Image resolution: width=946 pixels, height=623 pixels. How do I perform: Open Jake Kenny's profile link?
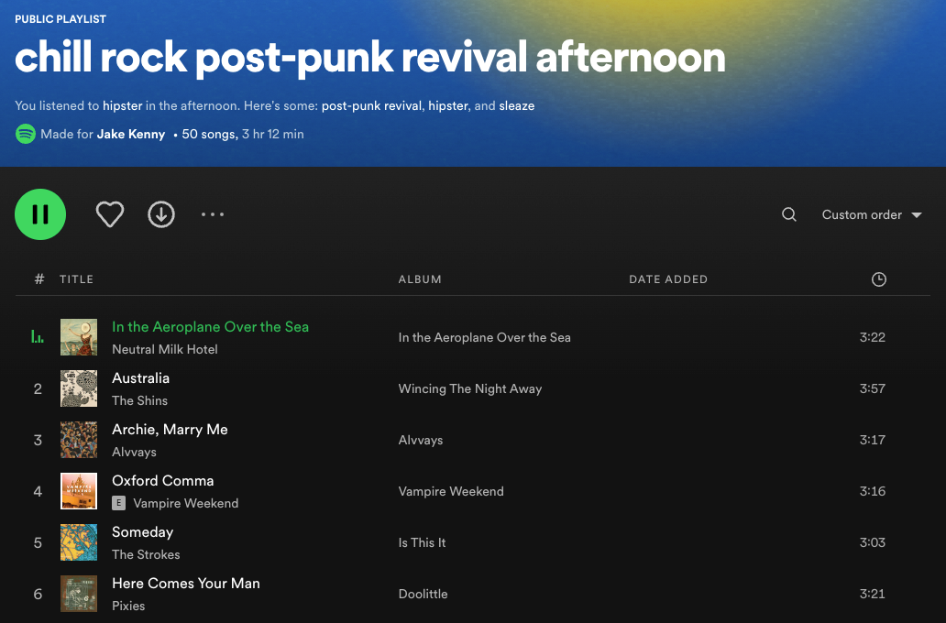click(131, 134)
